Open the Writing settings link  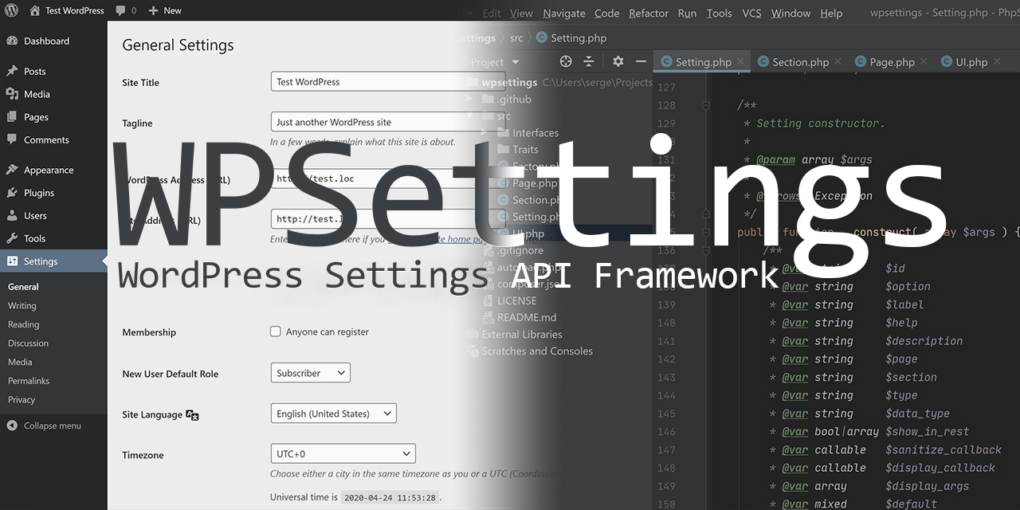pyautogui.click(x=22, y=305)
